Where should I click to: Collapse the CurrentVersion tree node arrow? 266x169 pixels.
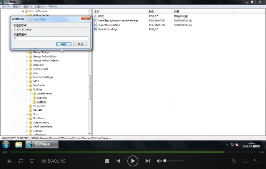(23, 11)
